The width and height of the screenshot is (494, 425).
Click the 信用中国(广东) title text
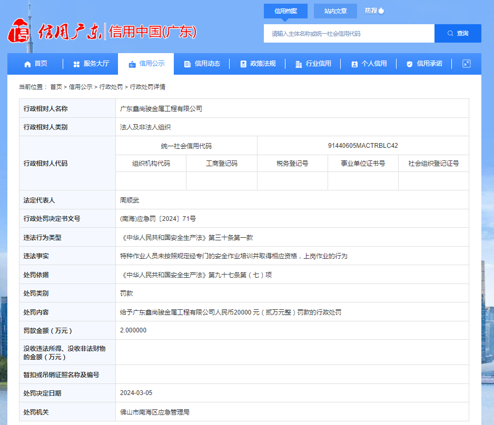[153, 32]
